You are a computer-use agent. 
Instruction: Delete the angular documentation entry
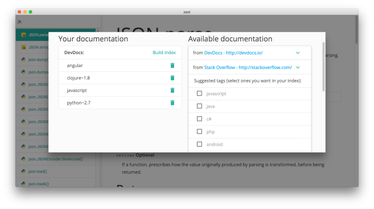pyautogui.click(x=172, y=65)
